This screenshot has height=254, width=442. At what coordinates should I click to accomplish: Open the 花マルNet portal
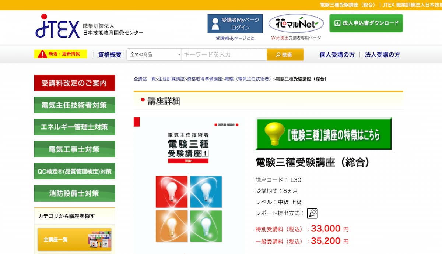(x=295, y=23)
